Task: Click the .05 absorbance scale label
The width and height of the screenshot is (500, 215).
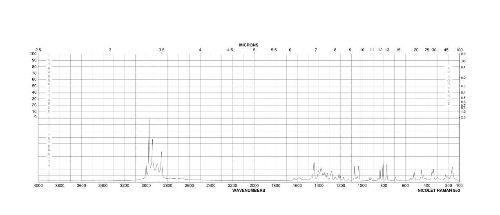Action: (x=463, y=61)
